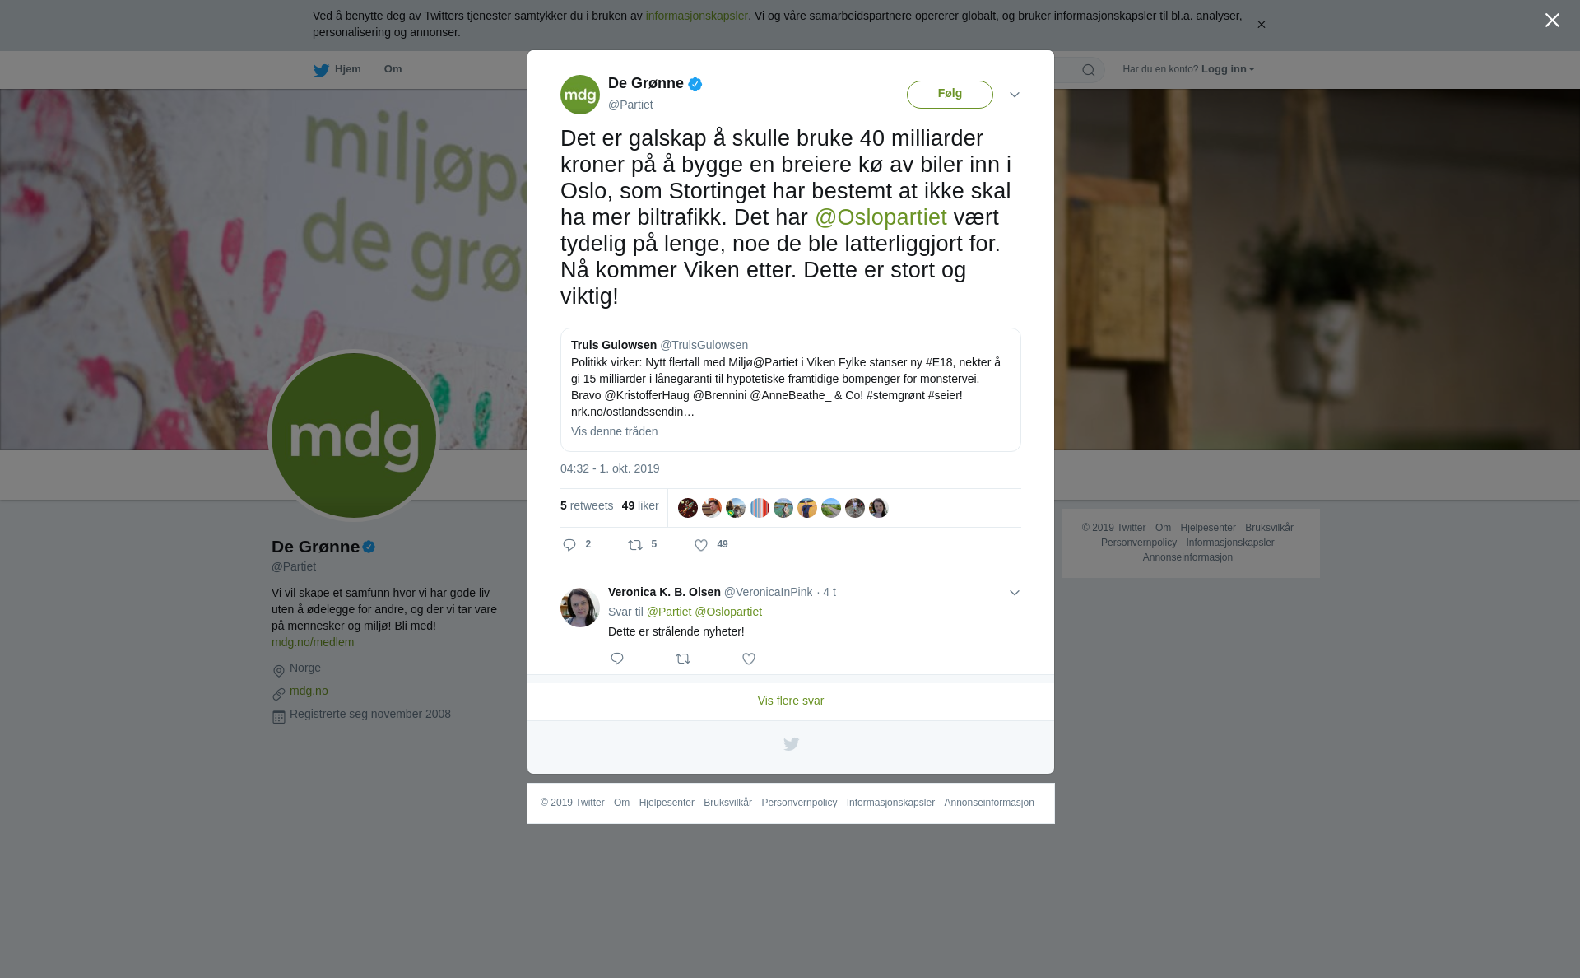Like the tweet with 49 likes

coord(701,545)
